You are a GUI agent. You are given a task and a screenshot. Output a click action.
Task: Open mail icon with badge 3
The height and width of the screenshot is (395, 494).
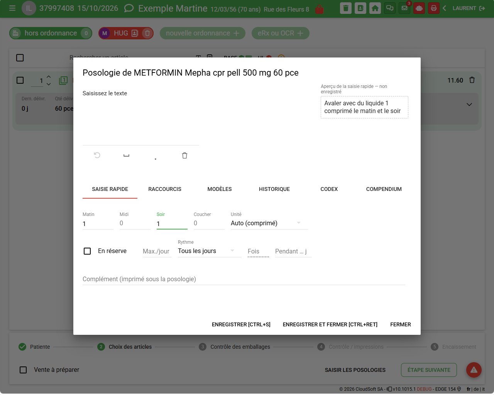404,8
